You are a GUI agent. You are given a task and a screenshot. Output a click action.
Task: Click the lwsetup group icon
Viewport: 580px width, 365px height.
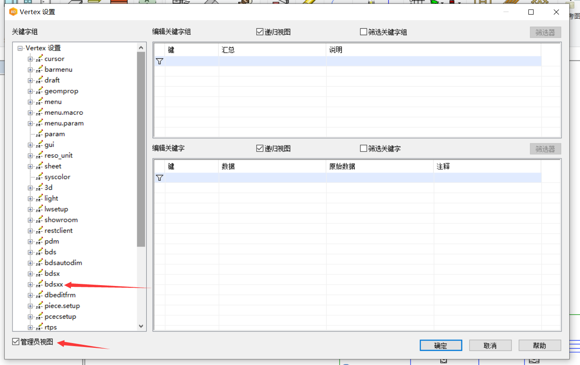point(40,209)
